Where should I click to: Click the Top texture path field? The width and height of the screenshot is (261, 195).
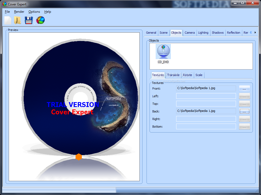point(206,103)
